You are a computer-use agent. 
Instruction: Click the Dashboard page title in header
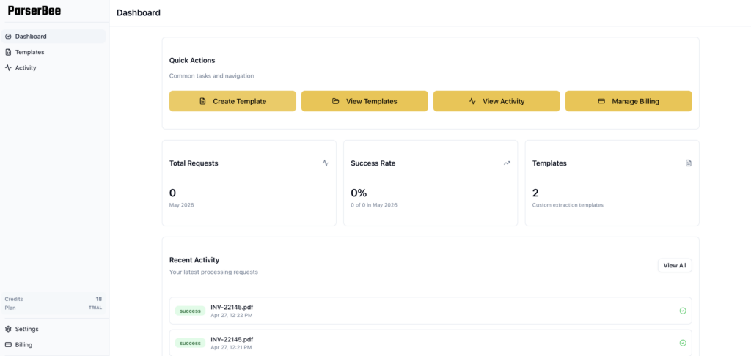click(139, 13)
